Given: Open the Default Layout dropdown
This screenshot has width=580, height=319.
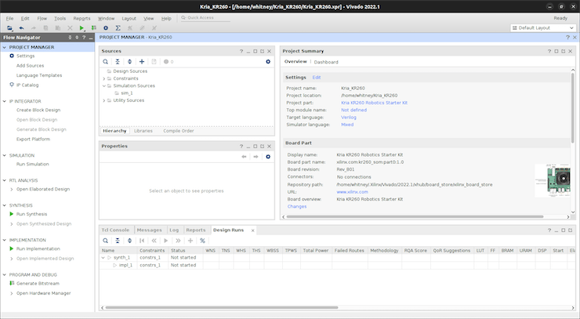Looking at the screenshot, I should (x=542, y=27).
